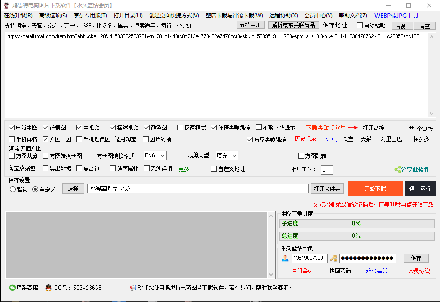Image resolution: width=440 pixels, height=302 pixels.
Task: Open the 会员中心(Y) menu
Action: click(x=318, y=16)
